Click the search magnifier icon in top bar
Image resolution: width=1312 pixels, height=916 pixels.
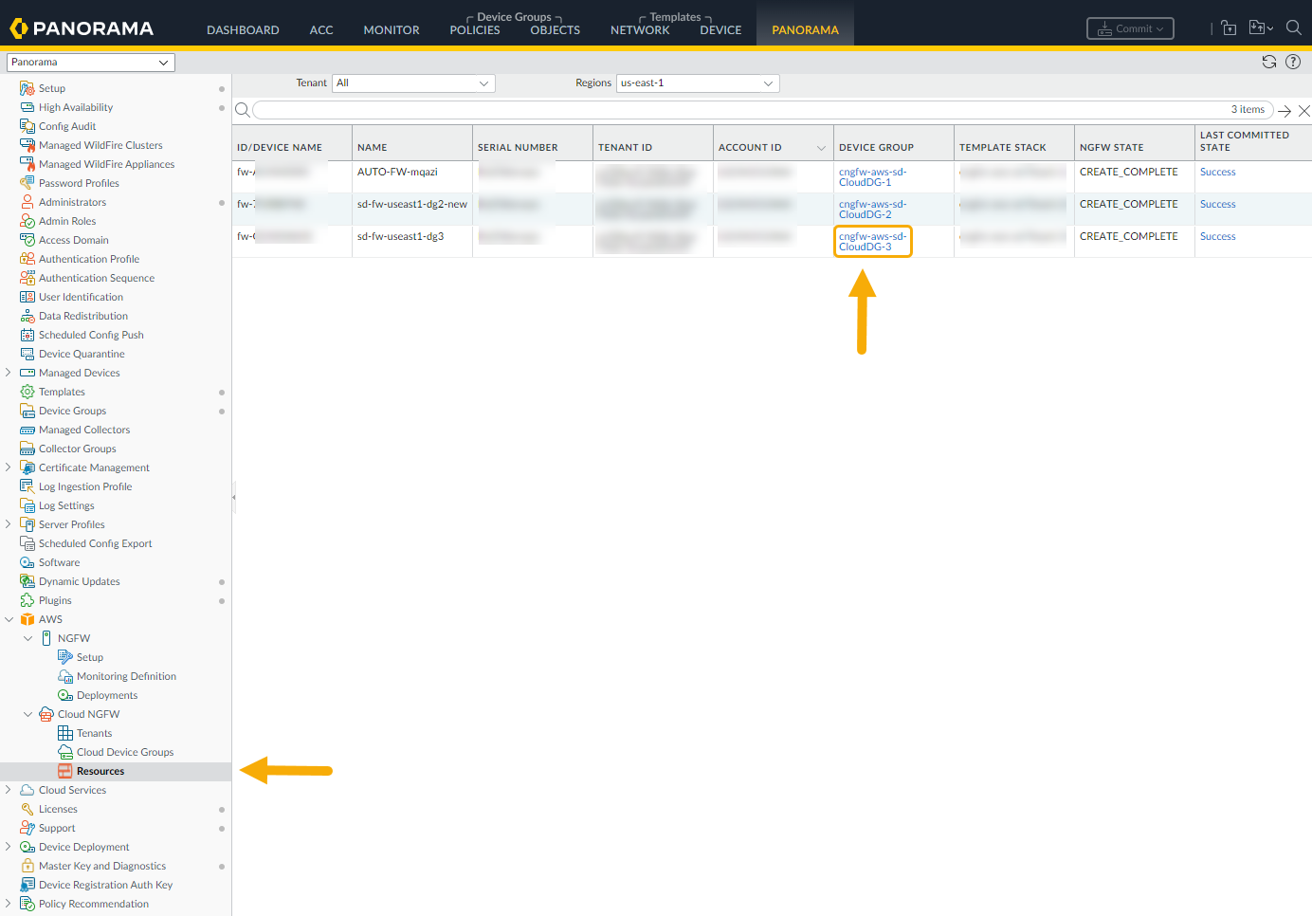pyautogui.click(x=1293, y=27)
